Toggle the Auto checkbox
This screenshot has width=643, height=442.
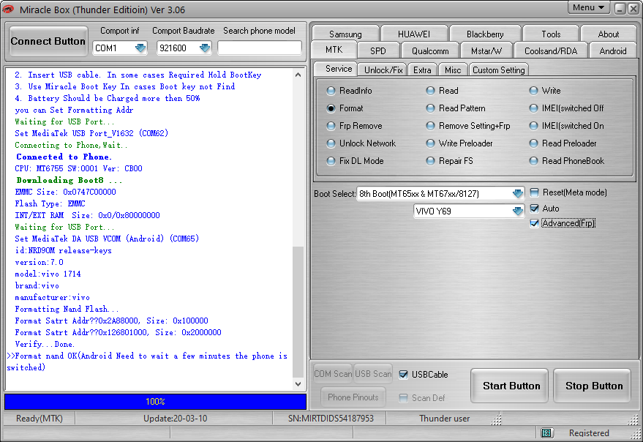(x=534, y=209)
